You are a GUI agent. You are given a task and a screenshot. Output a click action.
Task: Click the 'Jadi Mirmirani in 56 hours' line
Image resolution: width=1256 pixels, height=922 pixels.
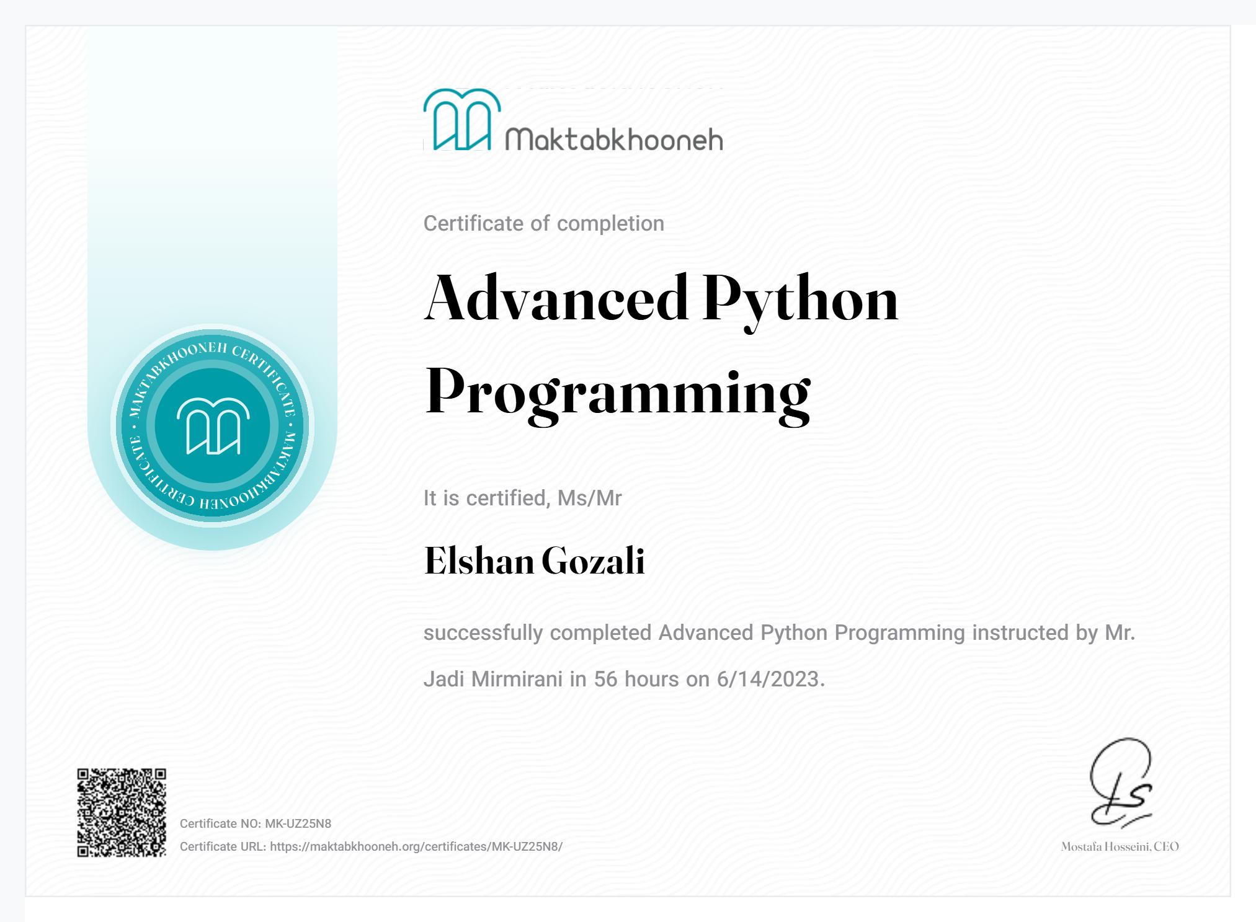pos(624,679)
